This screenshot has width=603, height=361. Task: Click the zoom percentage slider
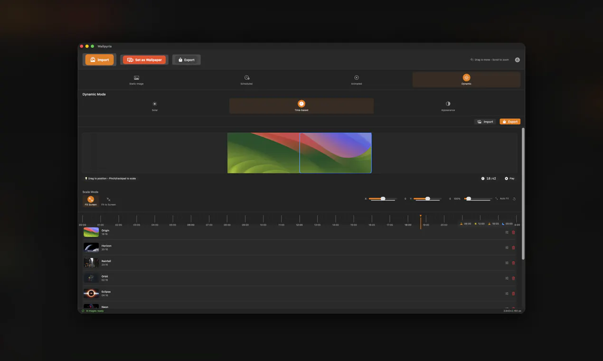pyautogui.click(x=478, y=199)
